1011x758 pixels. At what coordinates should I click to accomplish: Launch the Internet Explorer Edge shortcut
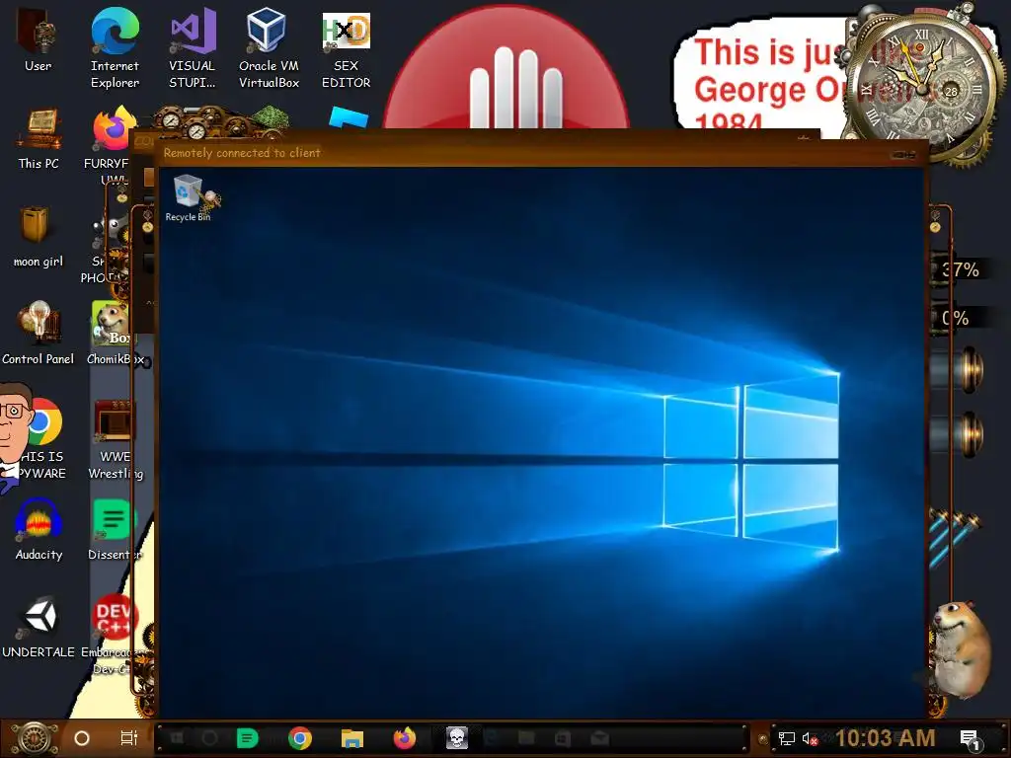point(115,48)
